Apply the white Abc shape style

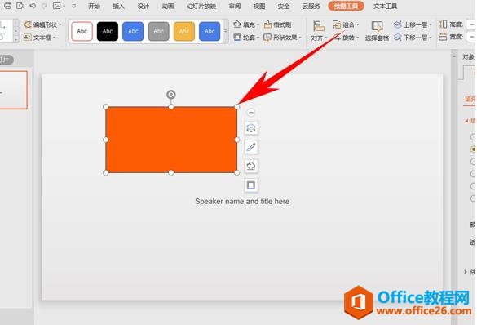pos(82,31)
